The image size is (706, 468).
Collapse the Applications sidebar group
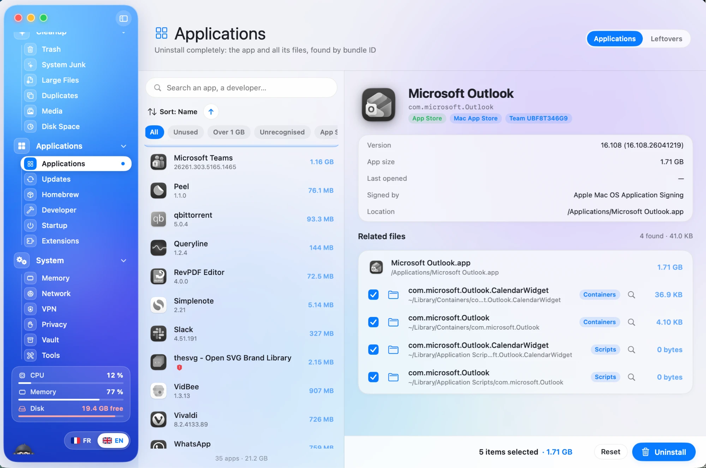[x=124, y=146]
